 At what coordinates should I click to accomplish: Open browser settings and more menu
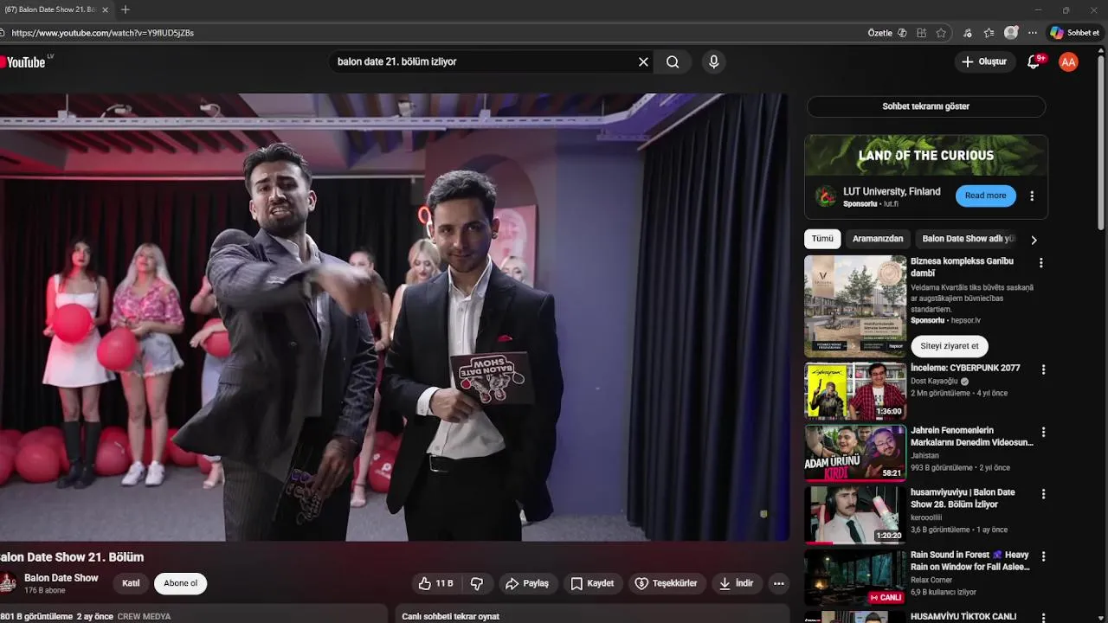pyautogui.click(x=1033, y=33)
